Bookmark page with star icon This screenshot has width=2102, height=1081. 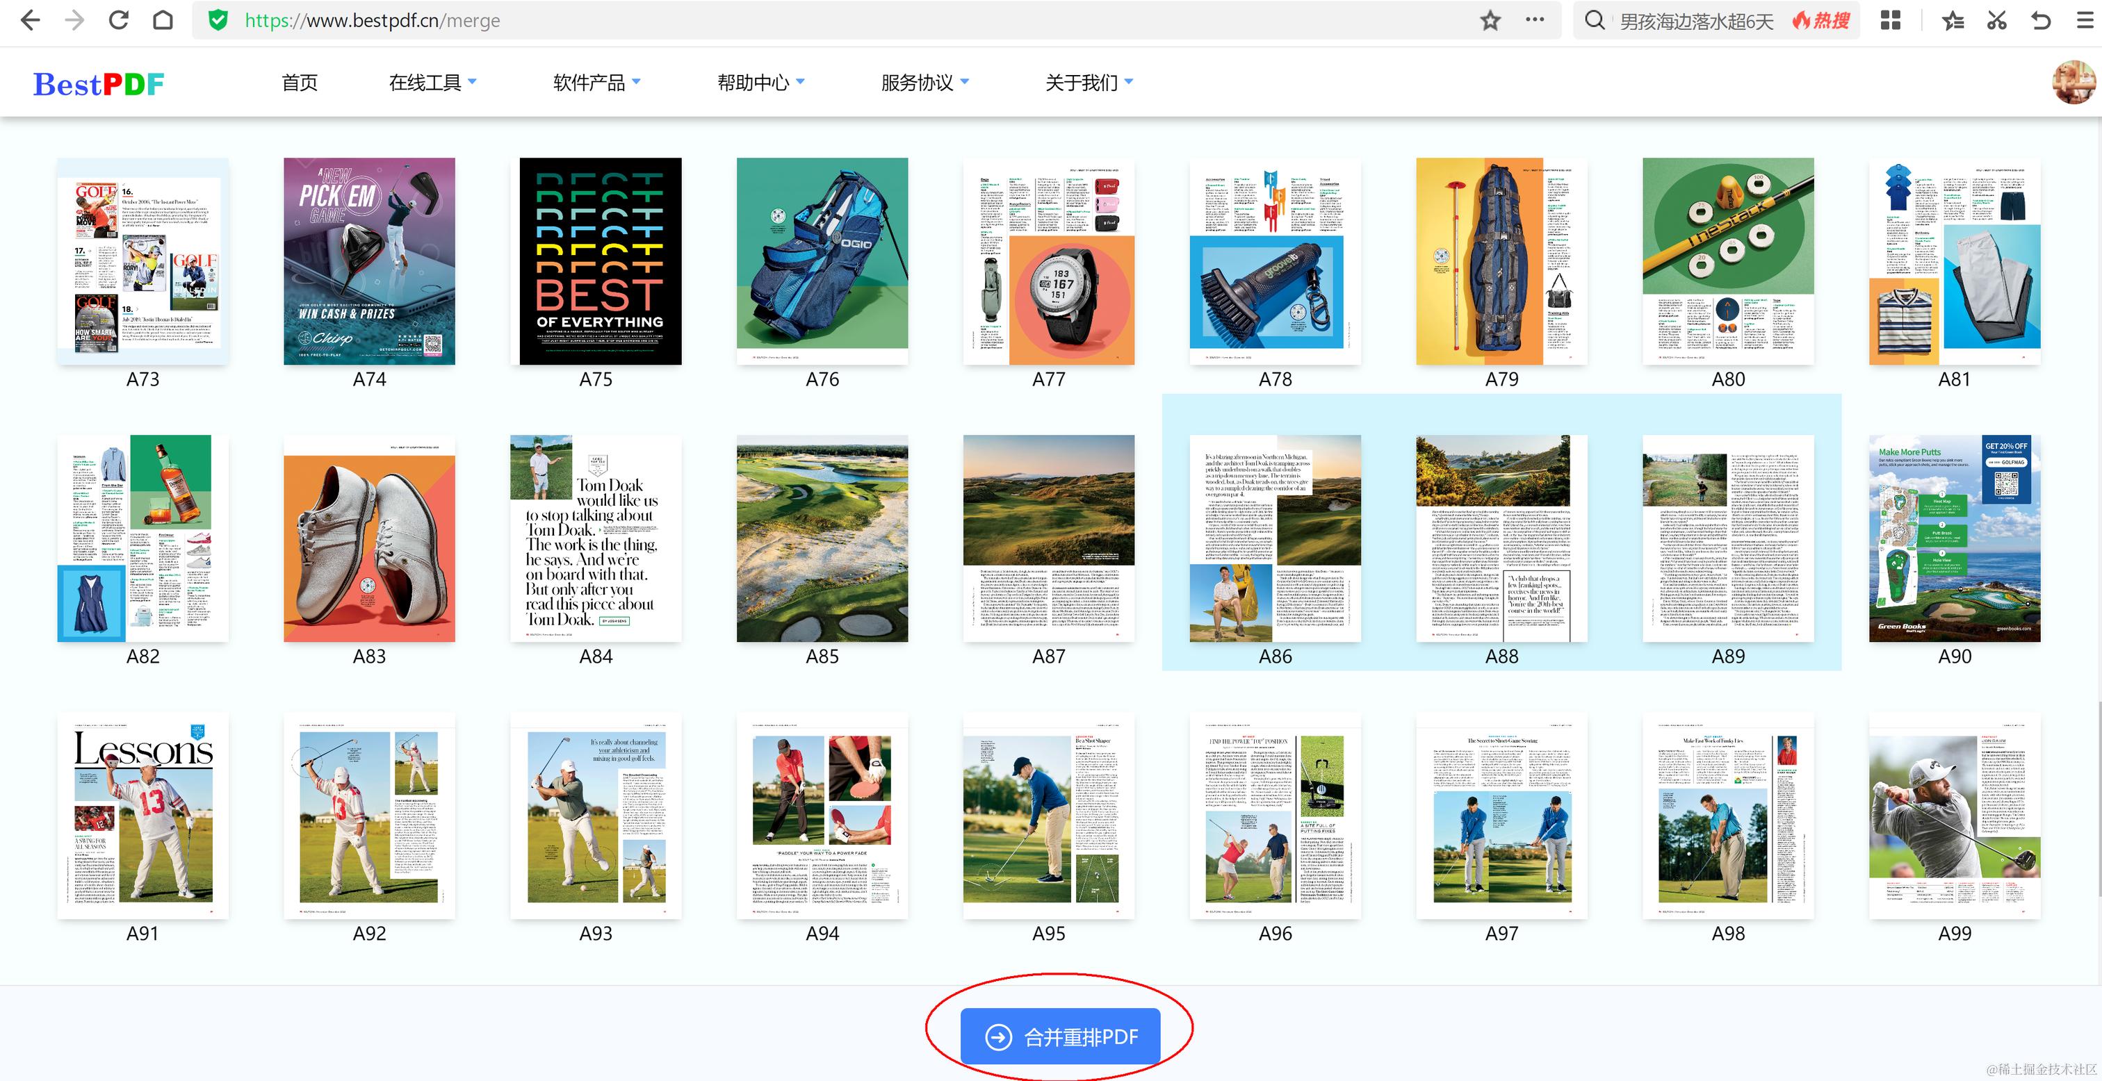[1490, 20]
